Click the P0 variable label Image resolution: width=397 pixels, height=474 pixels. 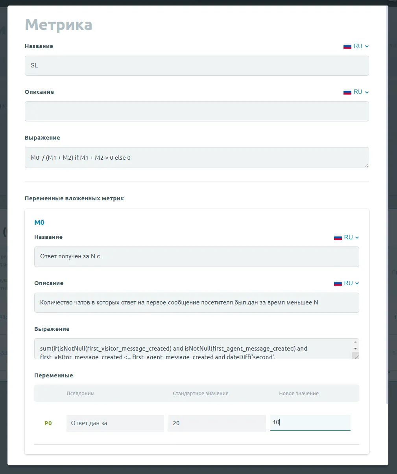[48, 423]
